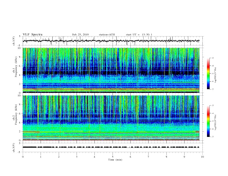The width and height of the screenshot is (228, 176).
Task: Click the "VLF Spectra" title text
Action: [33, 35]
